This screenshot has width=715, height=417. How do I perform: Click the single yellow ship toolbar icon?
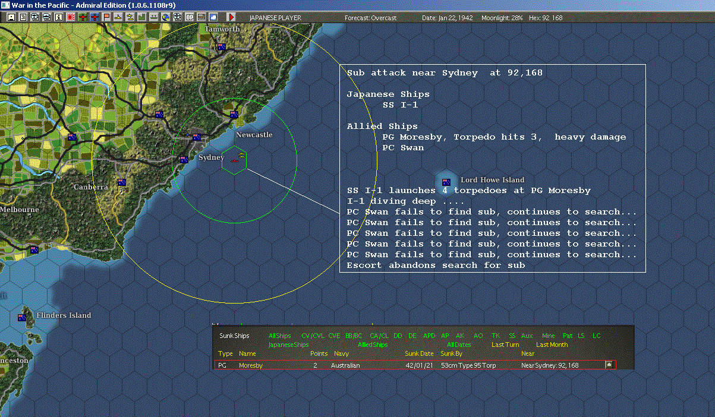click(x=118, y=17)
